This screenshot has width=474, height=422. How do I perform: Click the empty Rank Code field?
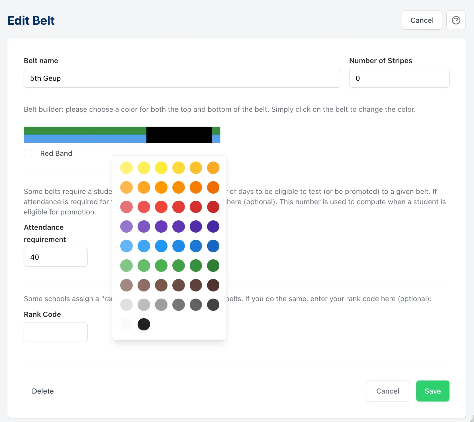[x=56, y=332]
